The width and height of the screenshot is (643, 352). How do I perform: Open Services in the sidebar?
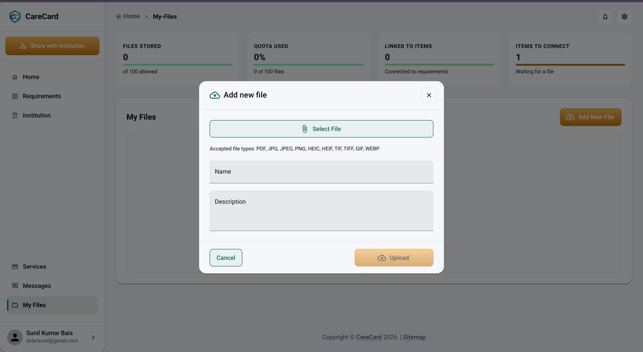click(52, 267)
